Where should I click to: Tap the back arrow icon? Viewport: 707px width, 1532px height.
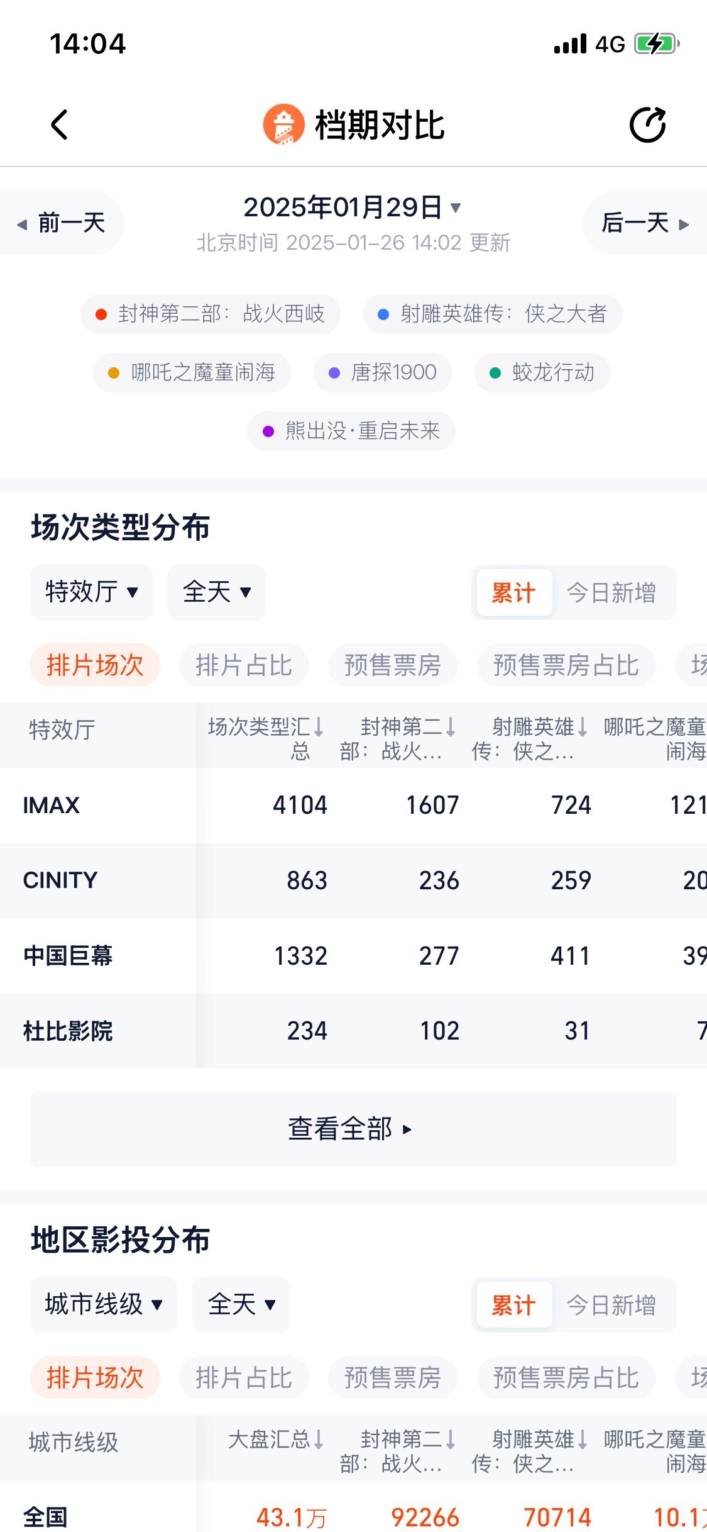59,125
